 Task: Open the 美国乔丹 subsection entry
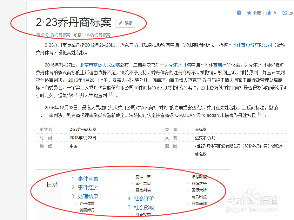pos(87,210)
